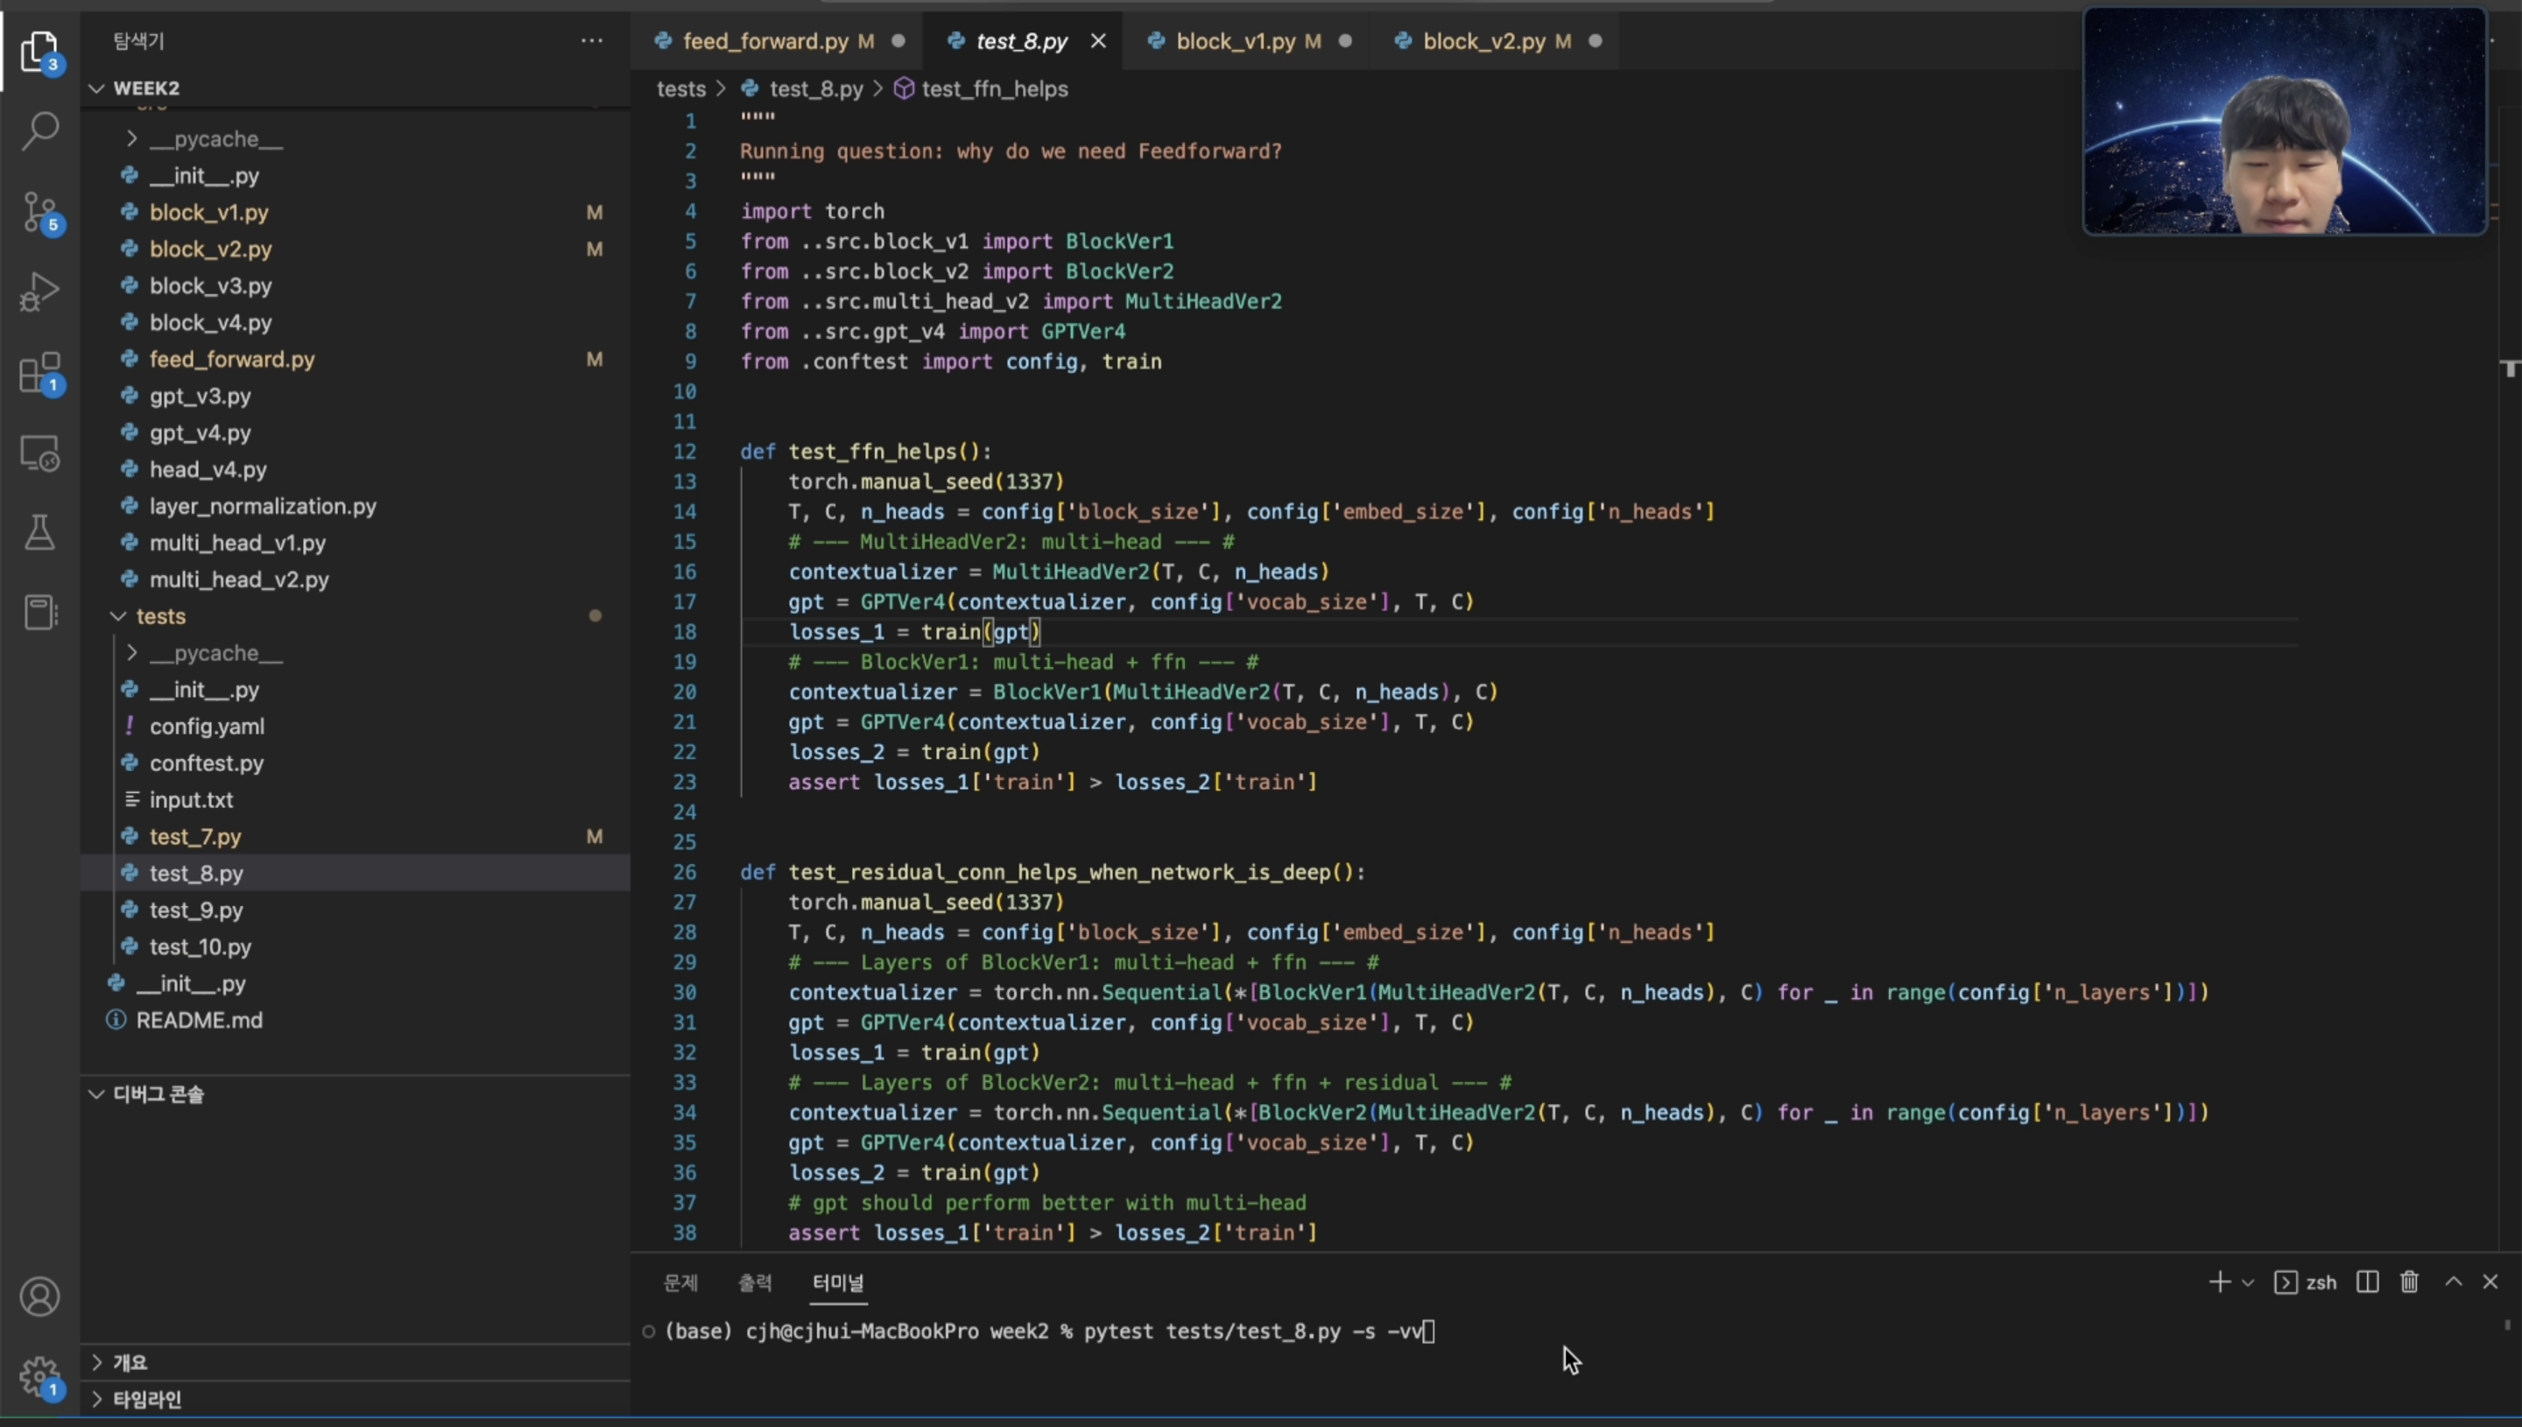Kill terminal with the trash icon
The image size is (2522, 1427).
[x=2409, y=1282]
